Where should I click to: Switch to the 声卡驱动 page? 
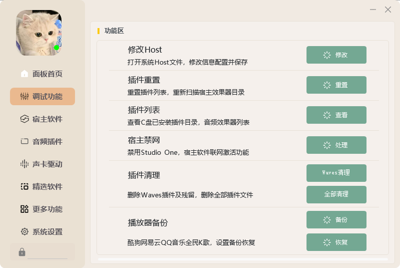[x=42, y=164]
